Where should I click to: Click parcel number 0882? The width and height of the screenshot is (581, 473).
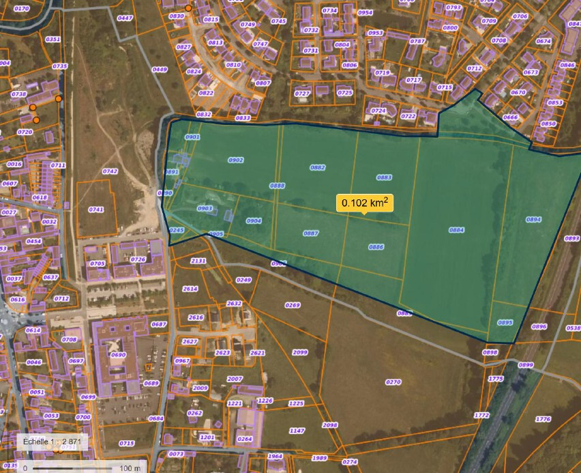click(318, 167)
